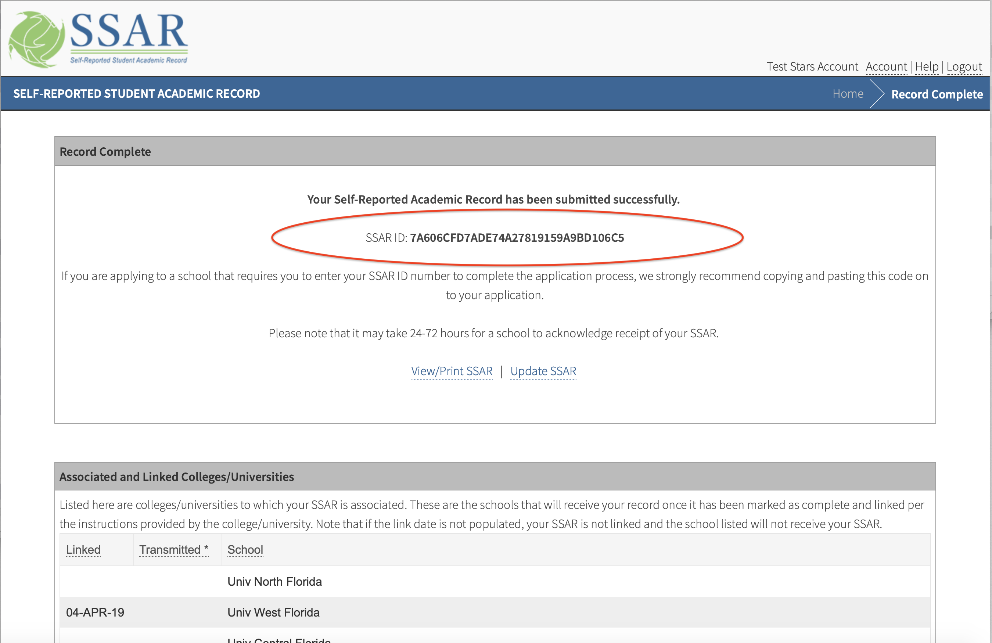Sort table by Linked column
992x643 pixels.
(83, 550)
